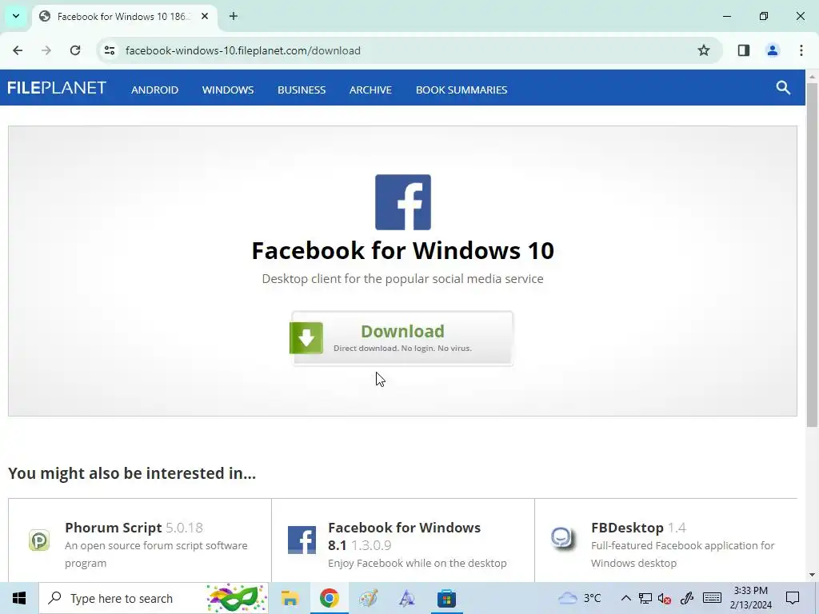Open site information icon in address bar
819x614 pixels.
pos(110,50)
